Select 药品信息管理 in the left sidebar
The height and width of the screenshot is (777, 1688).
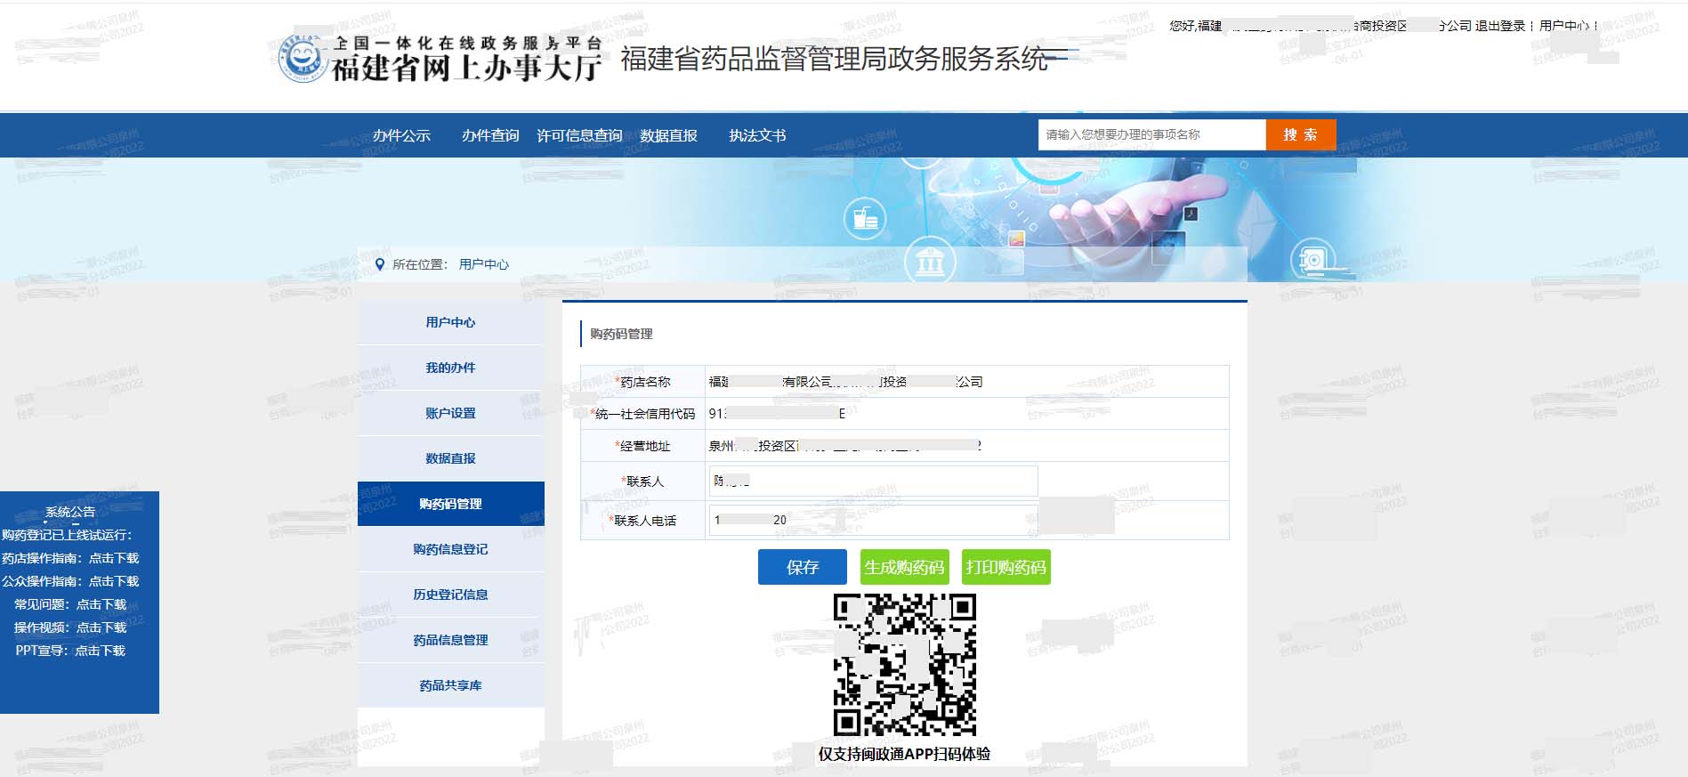pyautogui.click(x=450, y=640)
